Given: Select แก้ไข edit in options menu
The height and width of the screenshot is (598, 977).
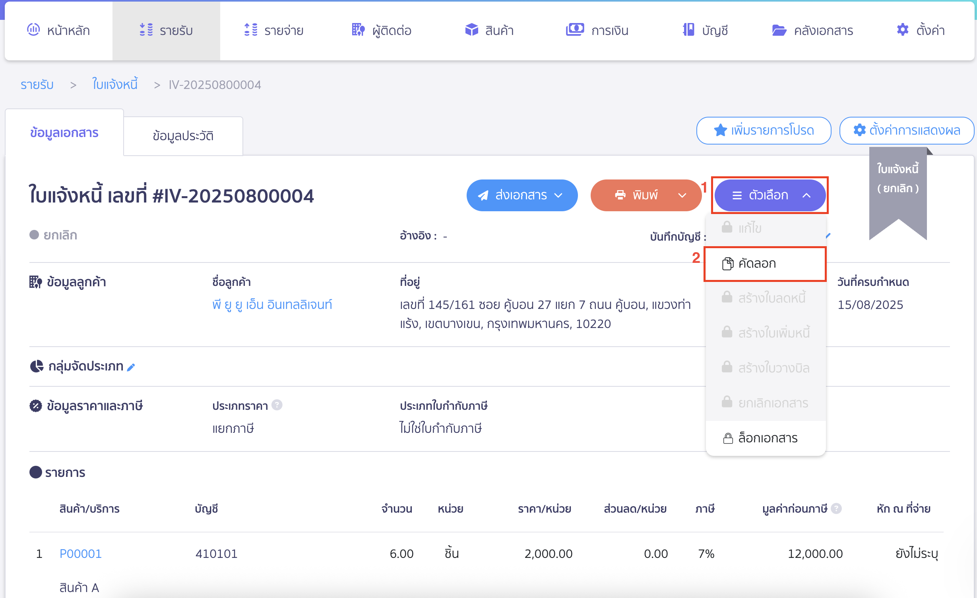Looking at the screenshot, I should point(766,228).
